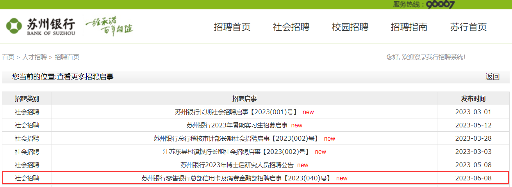Open 苏州银行总行稽核审计部长期社会招聘启事
The height and width of the screenshot is (187, 512).
pyautogui.click(x=236, y=138)
